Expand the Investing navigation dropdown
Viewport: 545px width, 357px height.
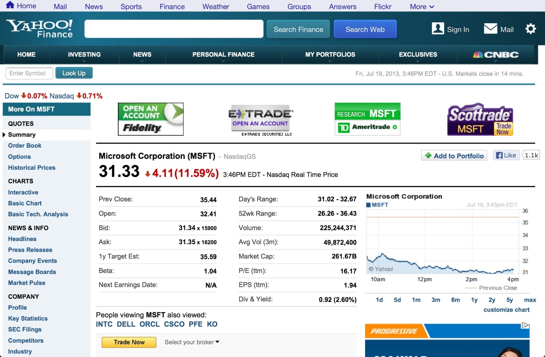[x=84, y=55]
